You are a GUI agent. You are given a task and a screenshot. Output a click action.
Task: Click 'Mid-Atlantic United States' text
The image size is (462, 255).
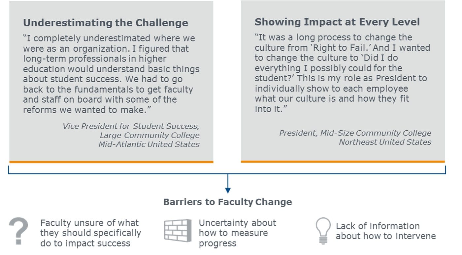click(149, 144)
